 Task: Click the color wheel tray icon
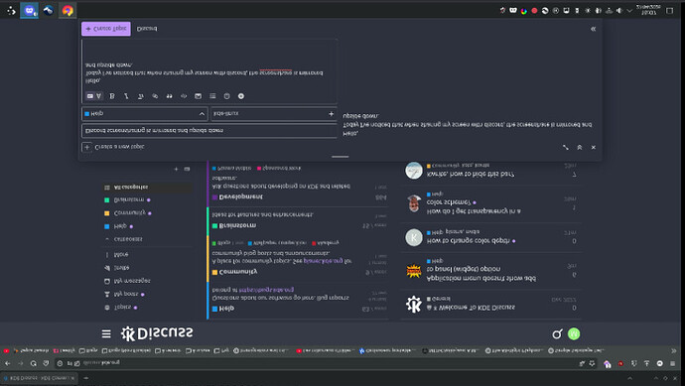click(x=524, y=11)
